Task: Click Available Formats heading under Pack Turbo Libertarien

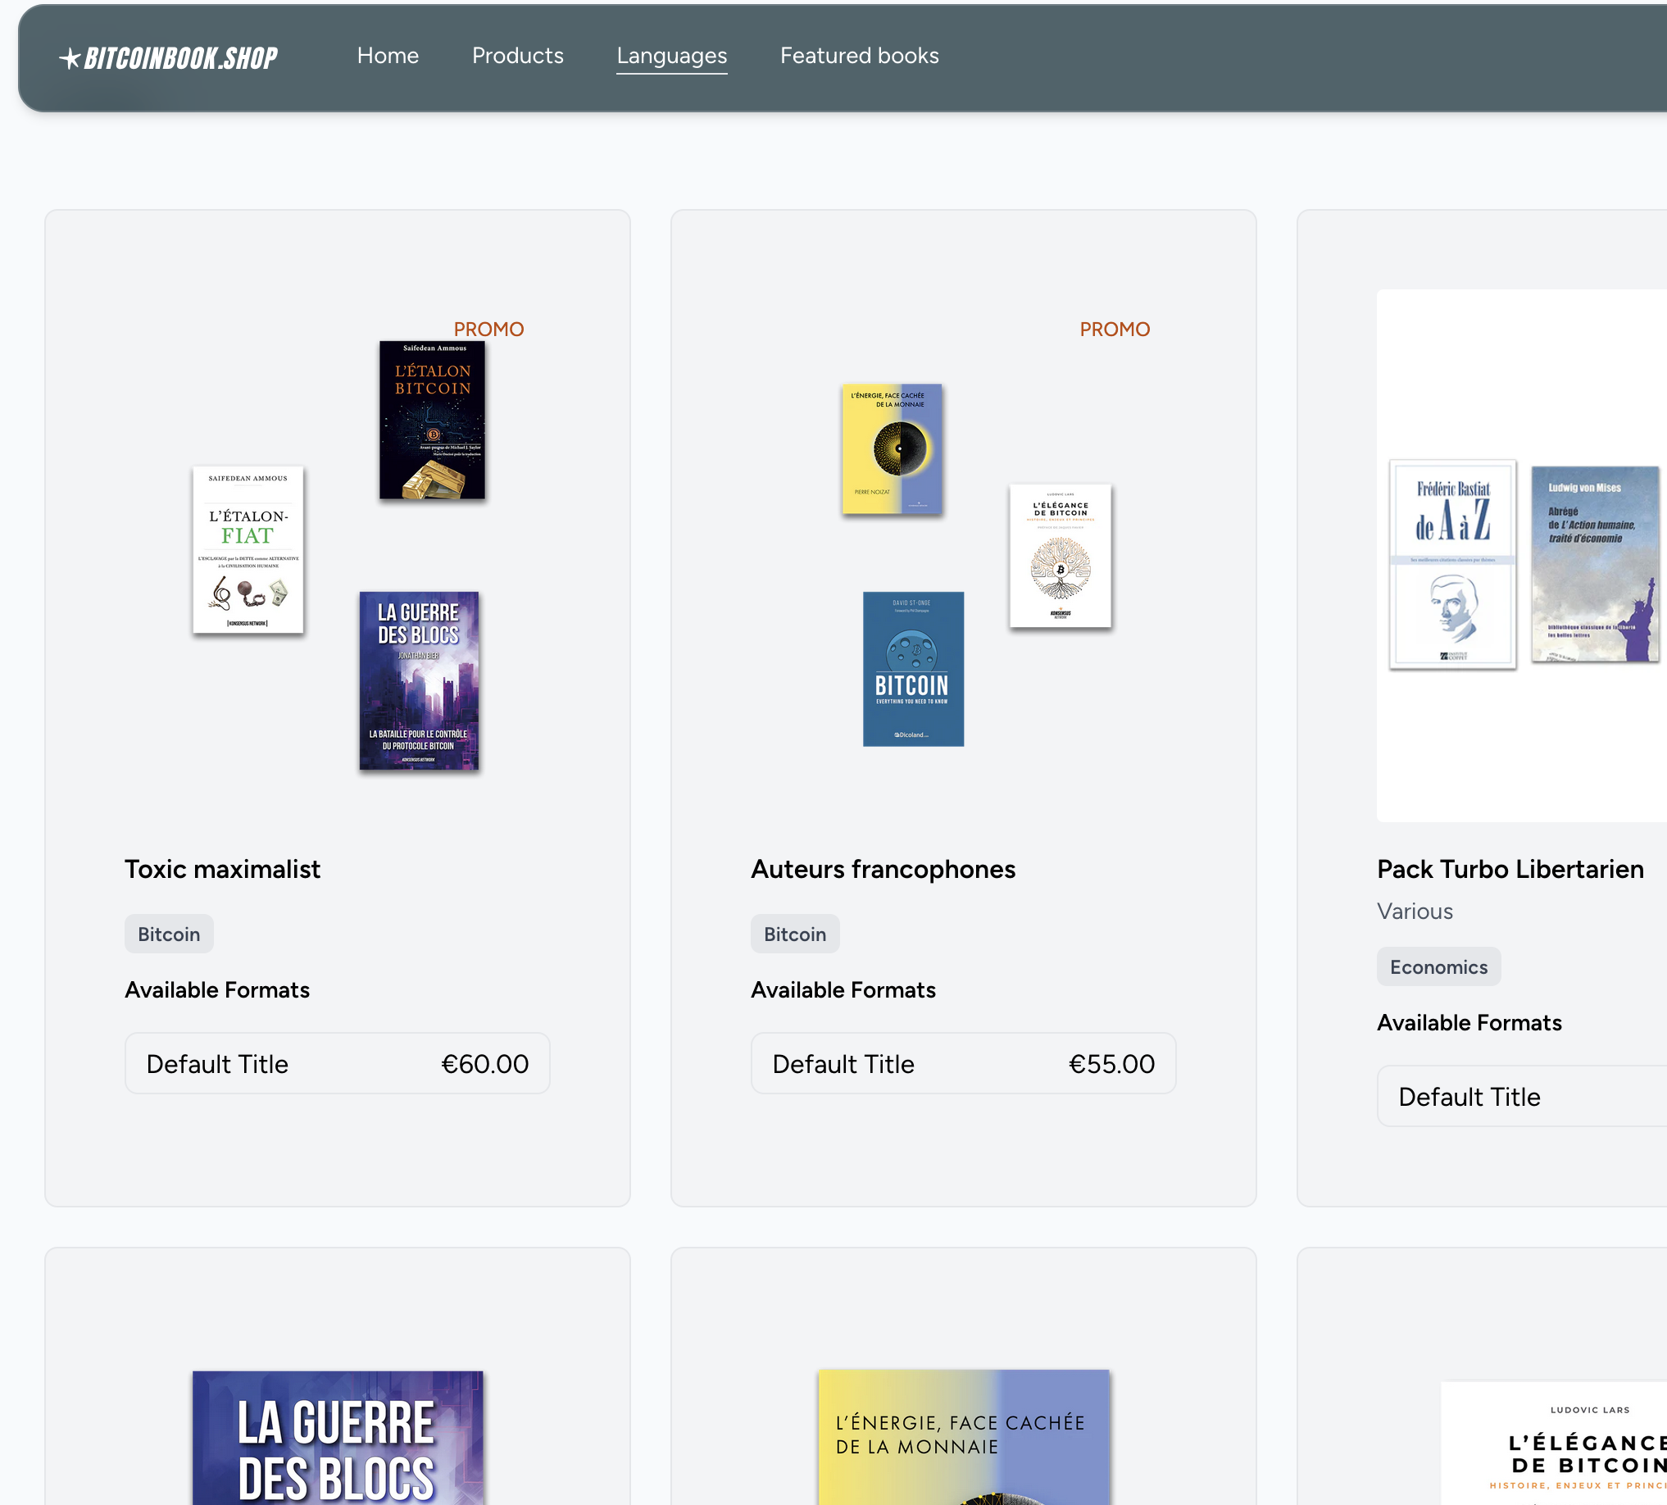Action: pyautogui.click(x=1469, y=1023)
